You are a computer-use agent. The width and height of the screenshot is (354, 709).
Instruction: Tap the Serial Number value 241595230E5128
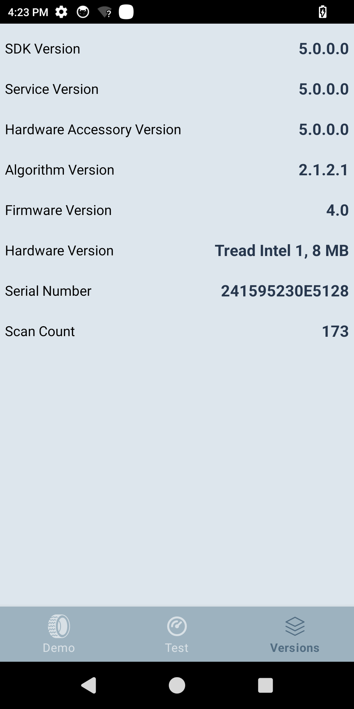(x=285, y=291)
